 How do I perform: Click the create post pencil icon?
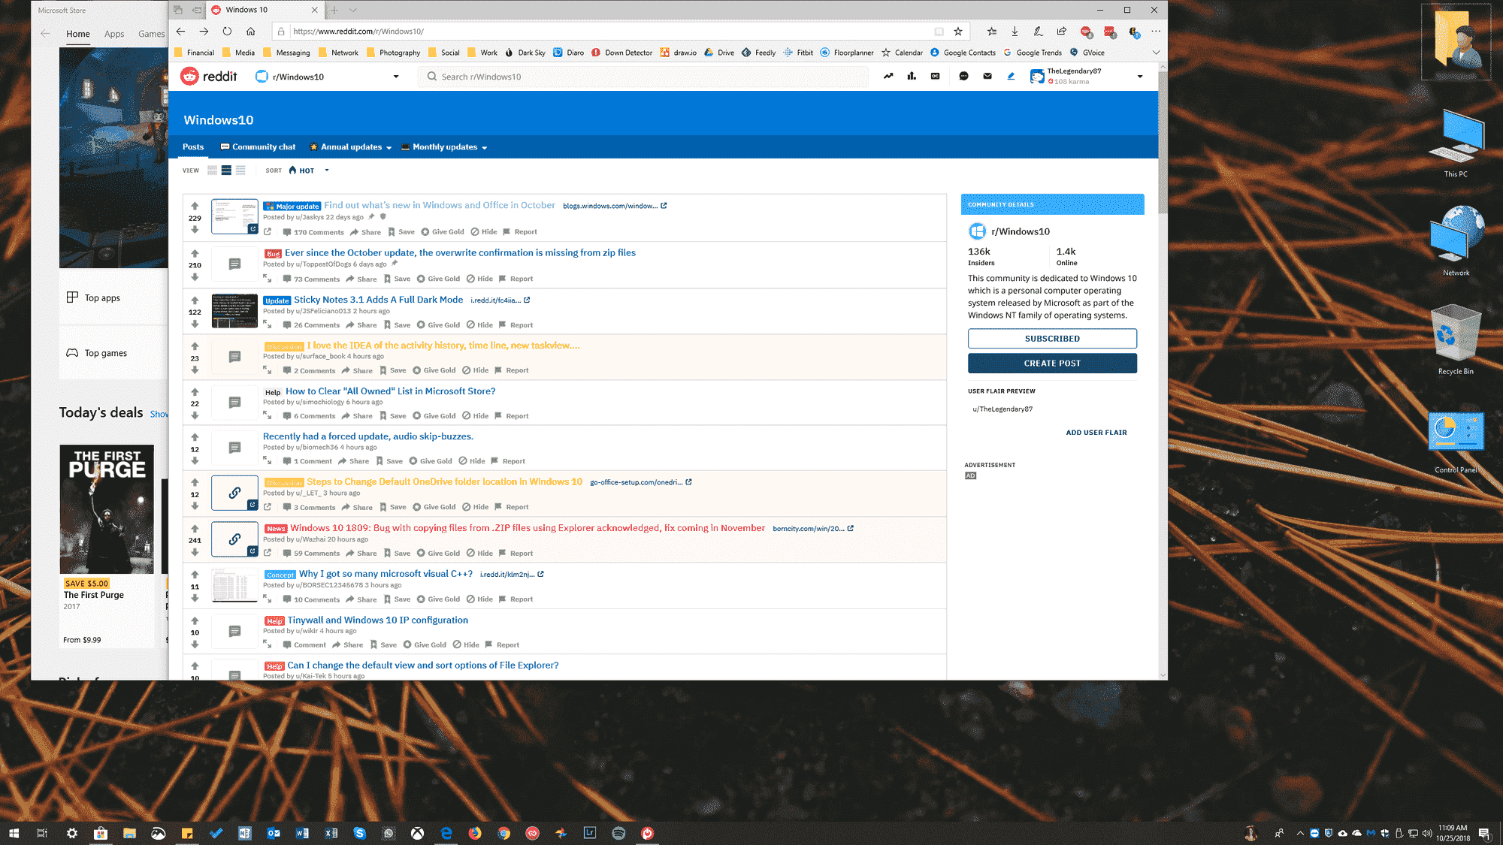(x=1011, y=76)
